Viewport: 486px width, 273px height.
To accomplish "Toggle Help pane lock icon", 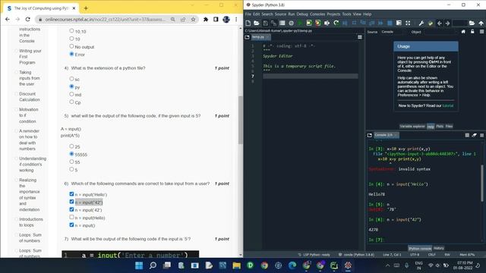I will (x=472, y=32).
